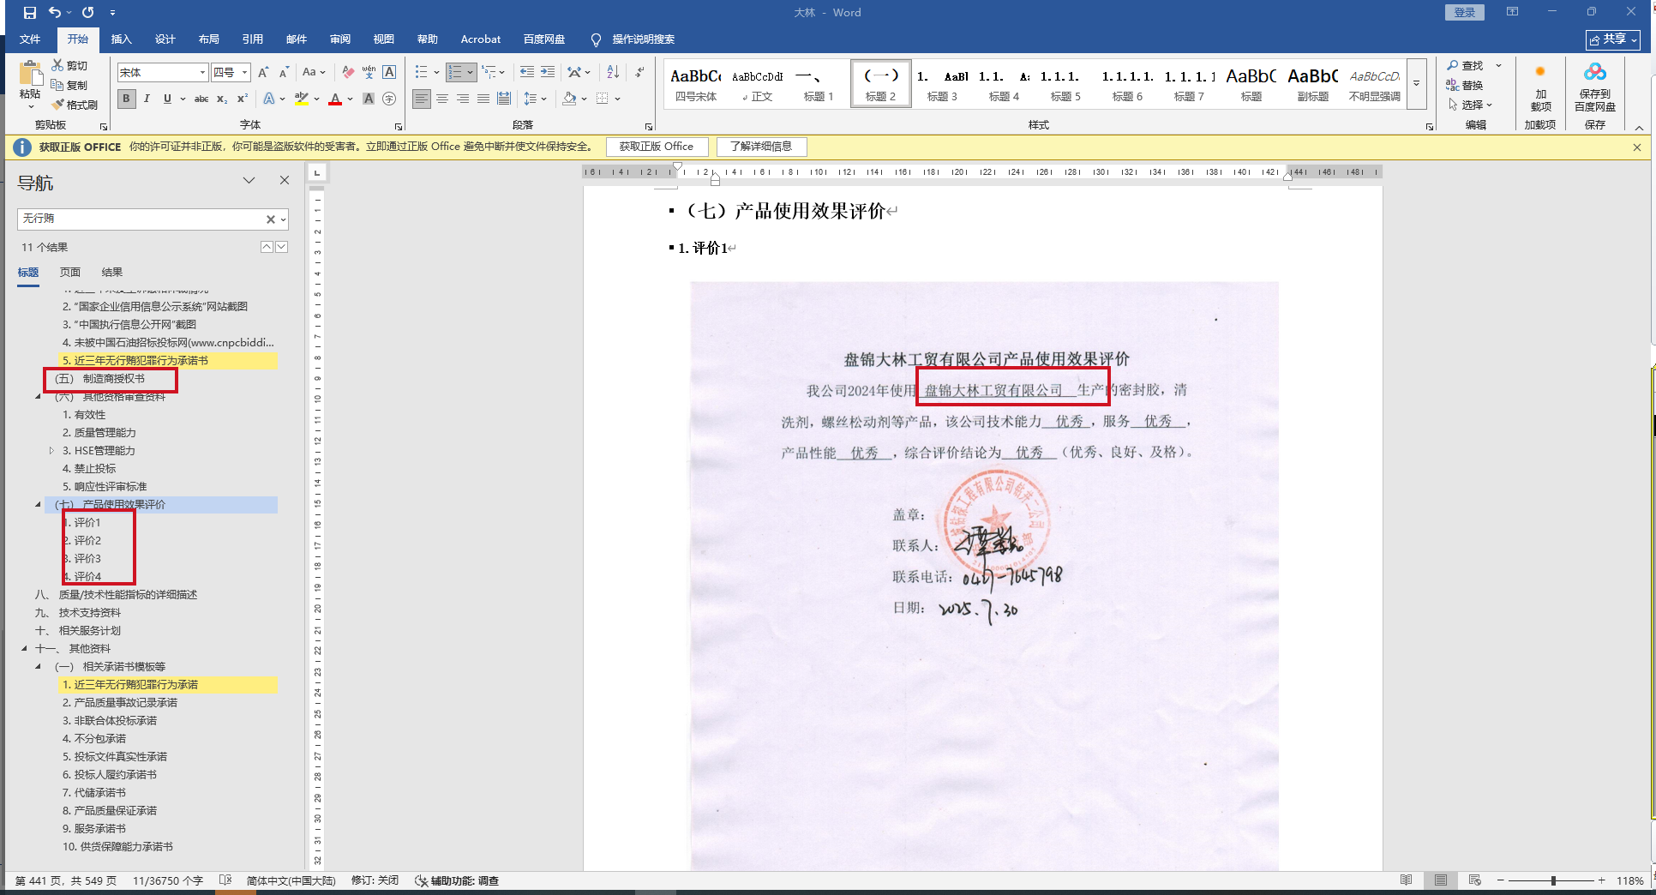Switch to the 审阅 (Review) ribbon tab

click(339, 39)
